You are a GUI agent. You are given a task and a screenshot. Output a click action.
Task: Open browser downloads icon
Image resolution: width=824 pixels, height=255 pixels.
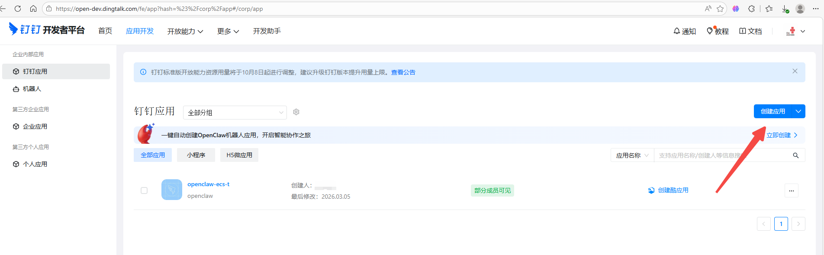785,9
